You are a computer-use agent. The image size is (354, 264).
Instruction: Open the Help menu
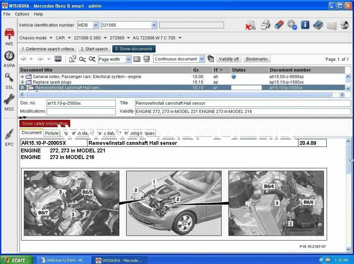pyautogui.click(x=38, y=14)
